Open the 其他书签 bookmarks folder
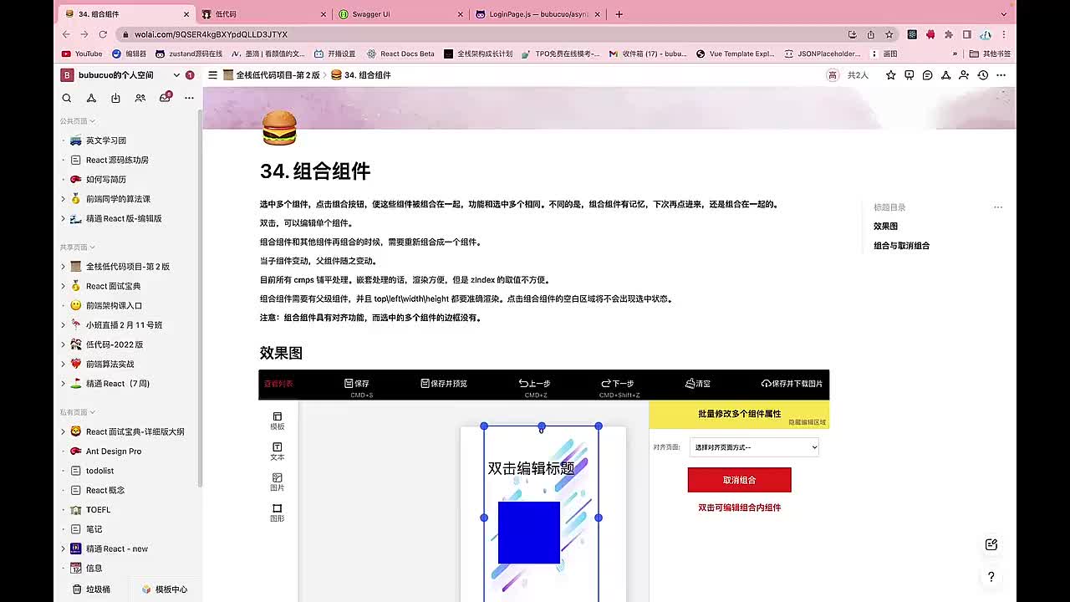The height and width of the screenshot is (602, 1070). tap(991, 54)
